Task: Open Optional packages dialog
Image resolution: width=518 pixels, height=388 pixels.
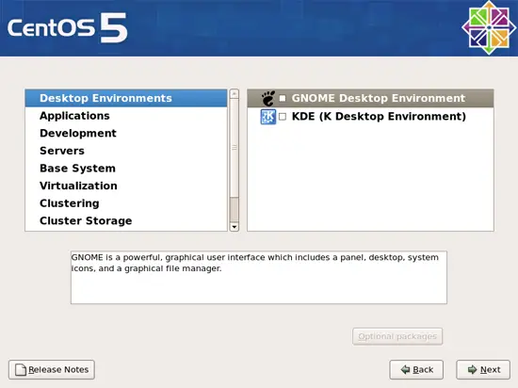Action: tap(397, 336)
